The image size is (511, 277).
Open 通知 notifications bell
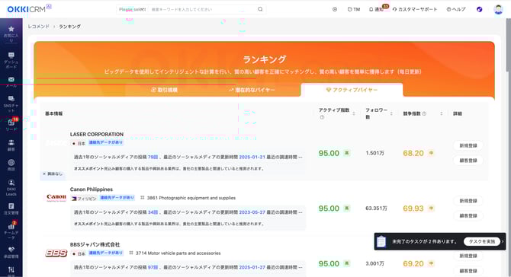378,9
